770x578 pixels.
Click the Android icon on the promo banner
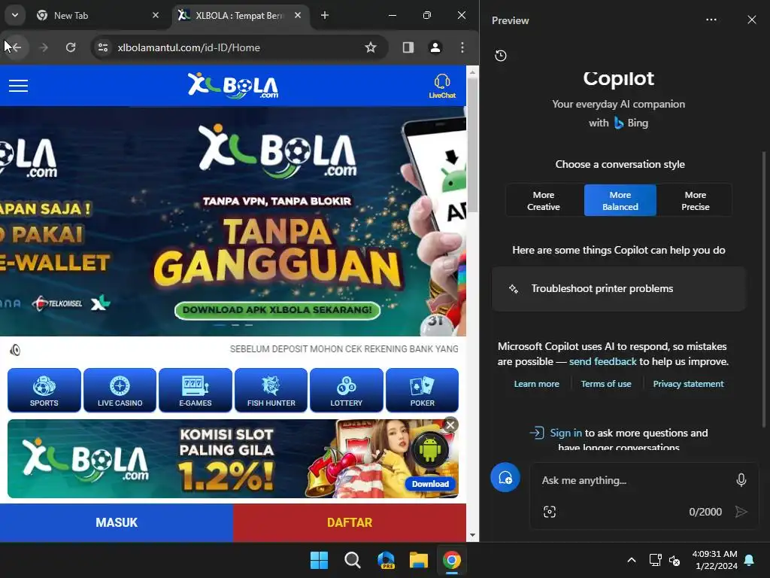pyautogui.click(x=429, y=450)
